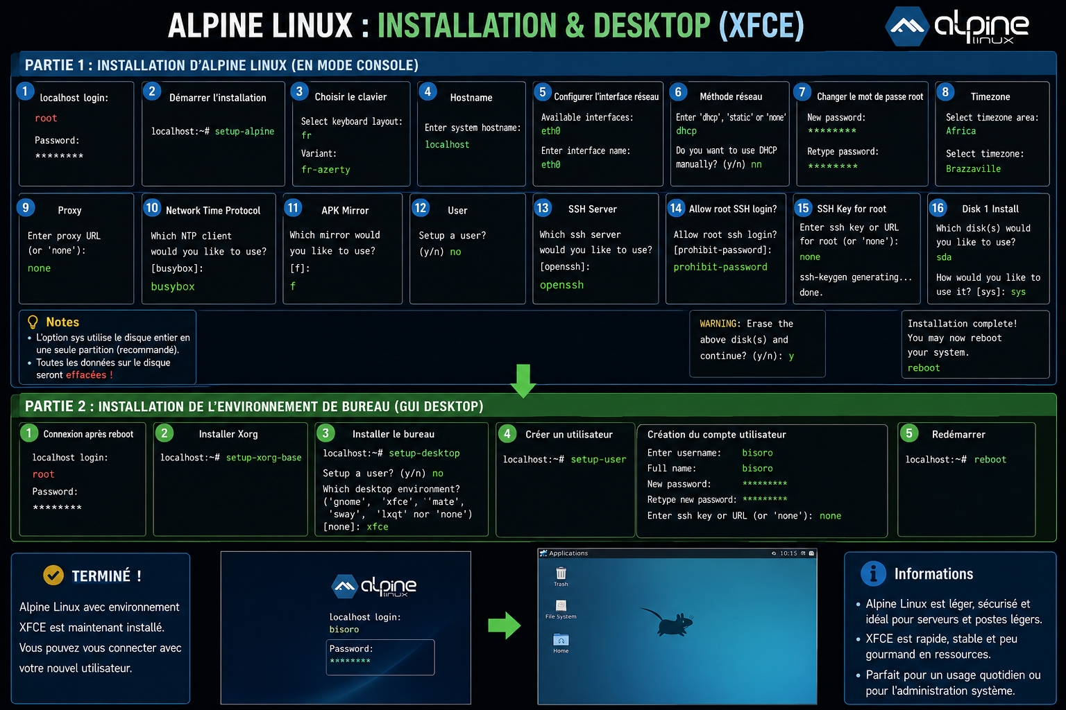Click the 'fr-azerty' keyboard variant value

325,169
